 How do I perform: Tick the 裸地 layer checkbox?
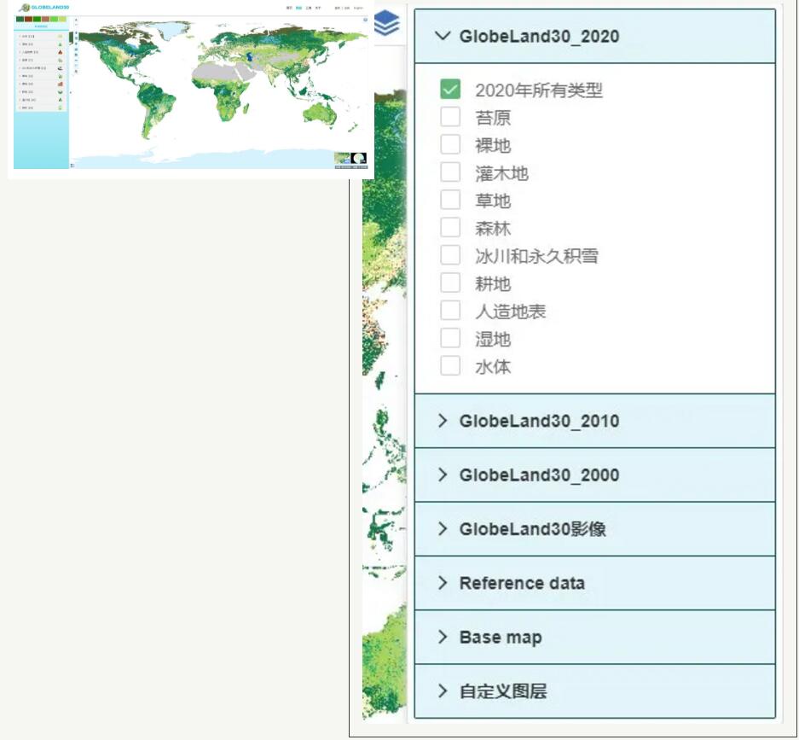point(450,144)
